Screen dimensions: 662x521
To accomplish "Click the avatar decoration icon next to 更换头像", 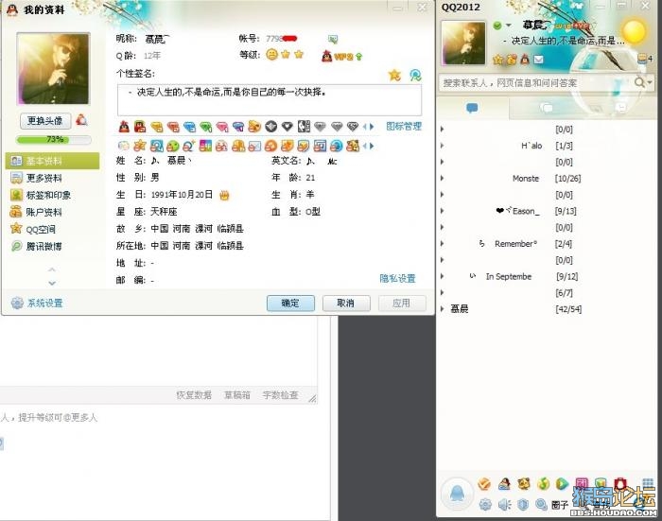I will point(81,120).
